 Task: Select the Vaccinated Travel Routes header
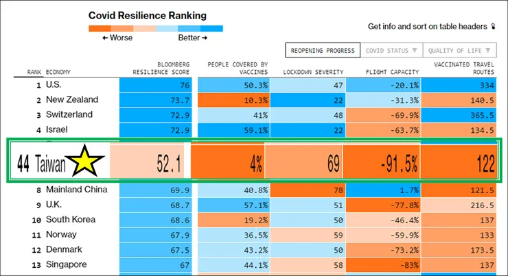[463, 68]
